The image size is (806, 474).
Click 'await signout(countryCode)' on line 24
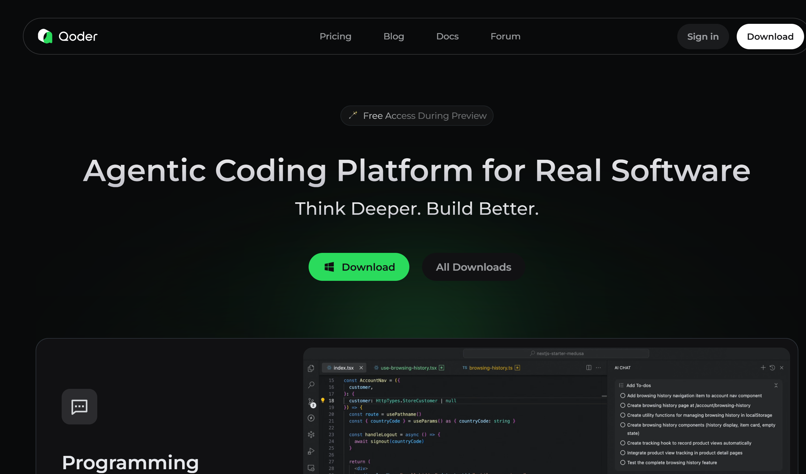point(389,441)
